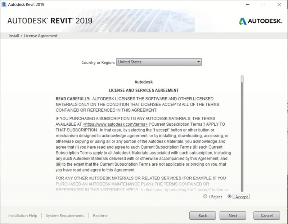The height and width of the screenshot is (224, 288).
Task: Minimize the Revit installer window
Action: point(247,4)
